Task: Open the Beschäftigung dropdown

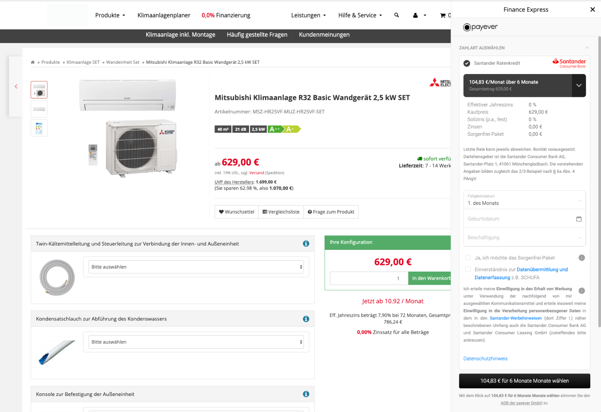Action: [525, 238]
